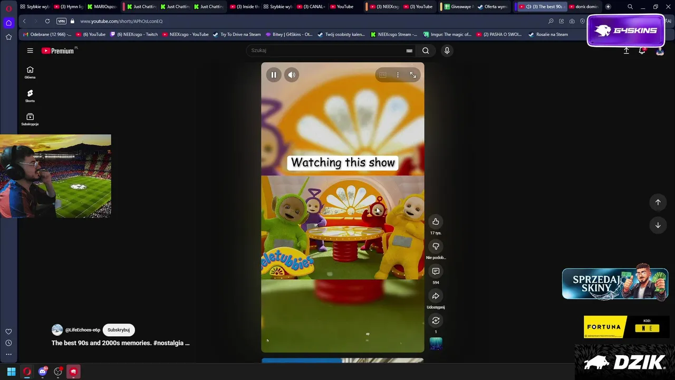
Task: Open Opera sidebar bookmarks star
Action: [8, 37]
